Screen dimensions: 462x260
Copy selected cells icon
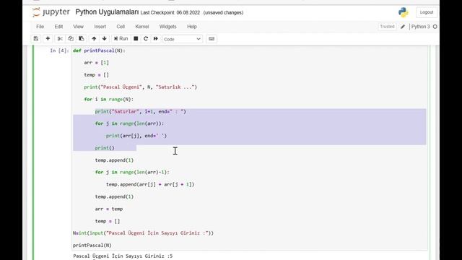coord(71,38)
